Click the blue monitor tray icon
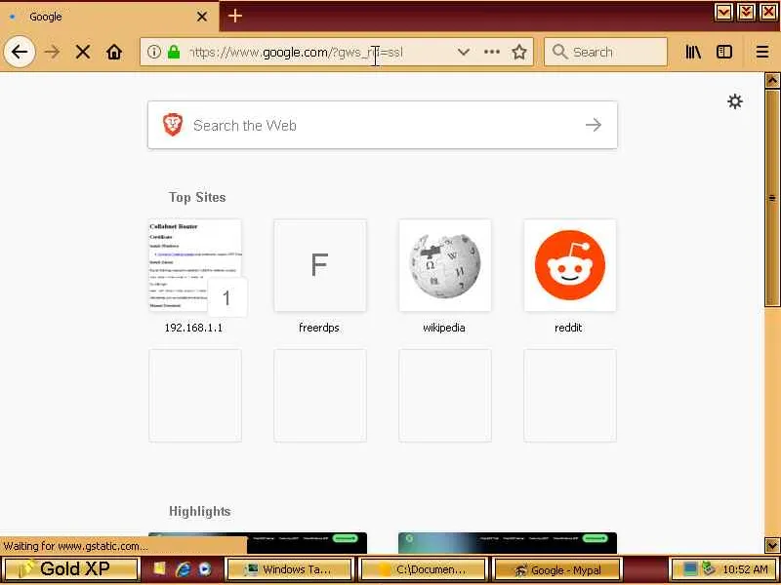 click(690, 569)
